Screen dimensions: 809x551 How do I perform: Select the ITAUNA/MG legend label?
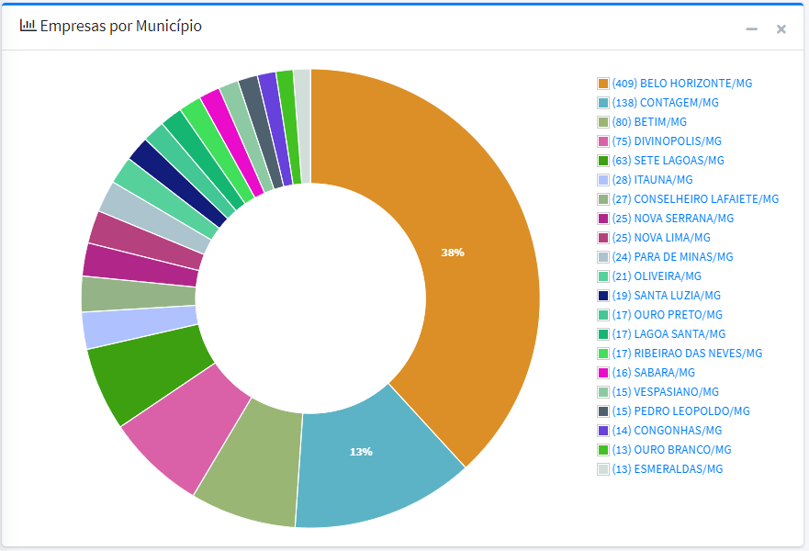coord(652,180)
